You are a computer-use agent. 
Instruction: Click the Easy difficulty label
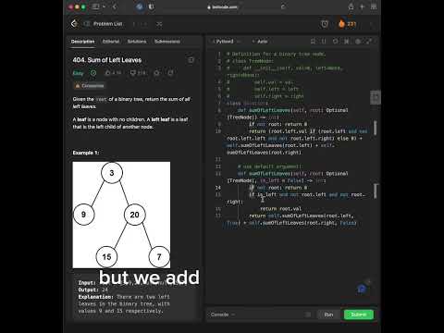78,73
